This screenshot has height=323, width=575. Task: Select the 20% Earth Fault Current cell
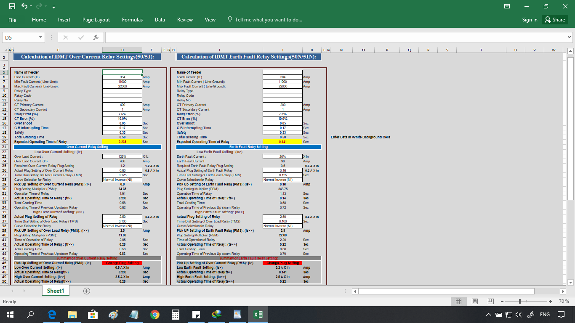(282, 156)
